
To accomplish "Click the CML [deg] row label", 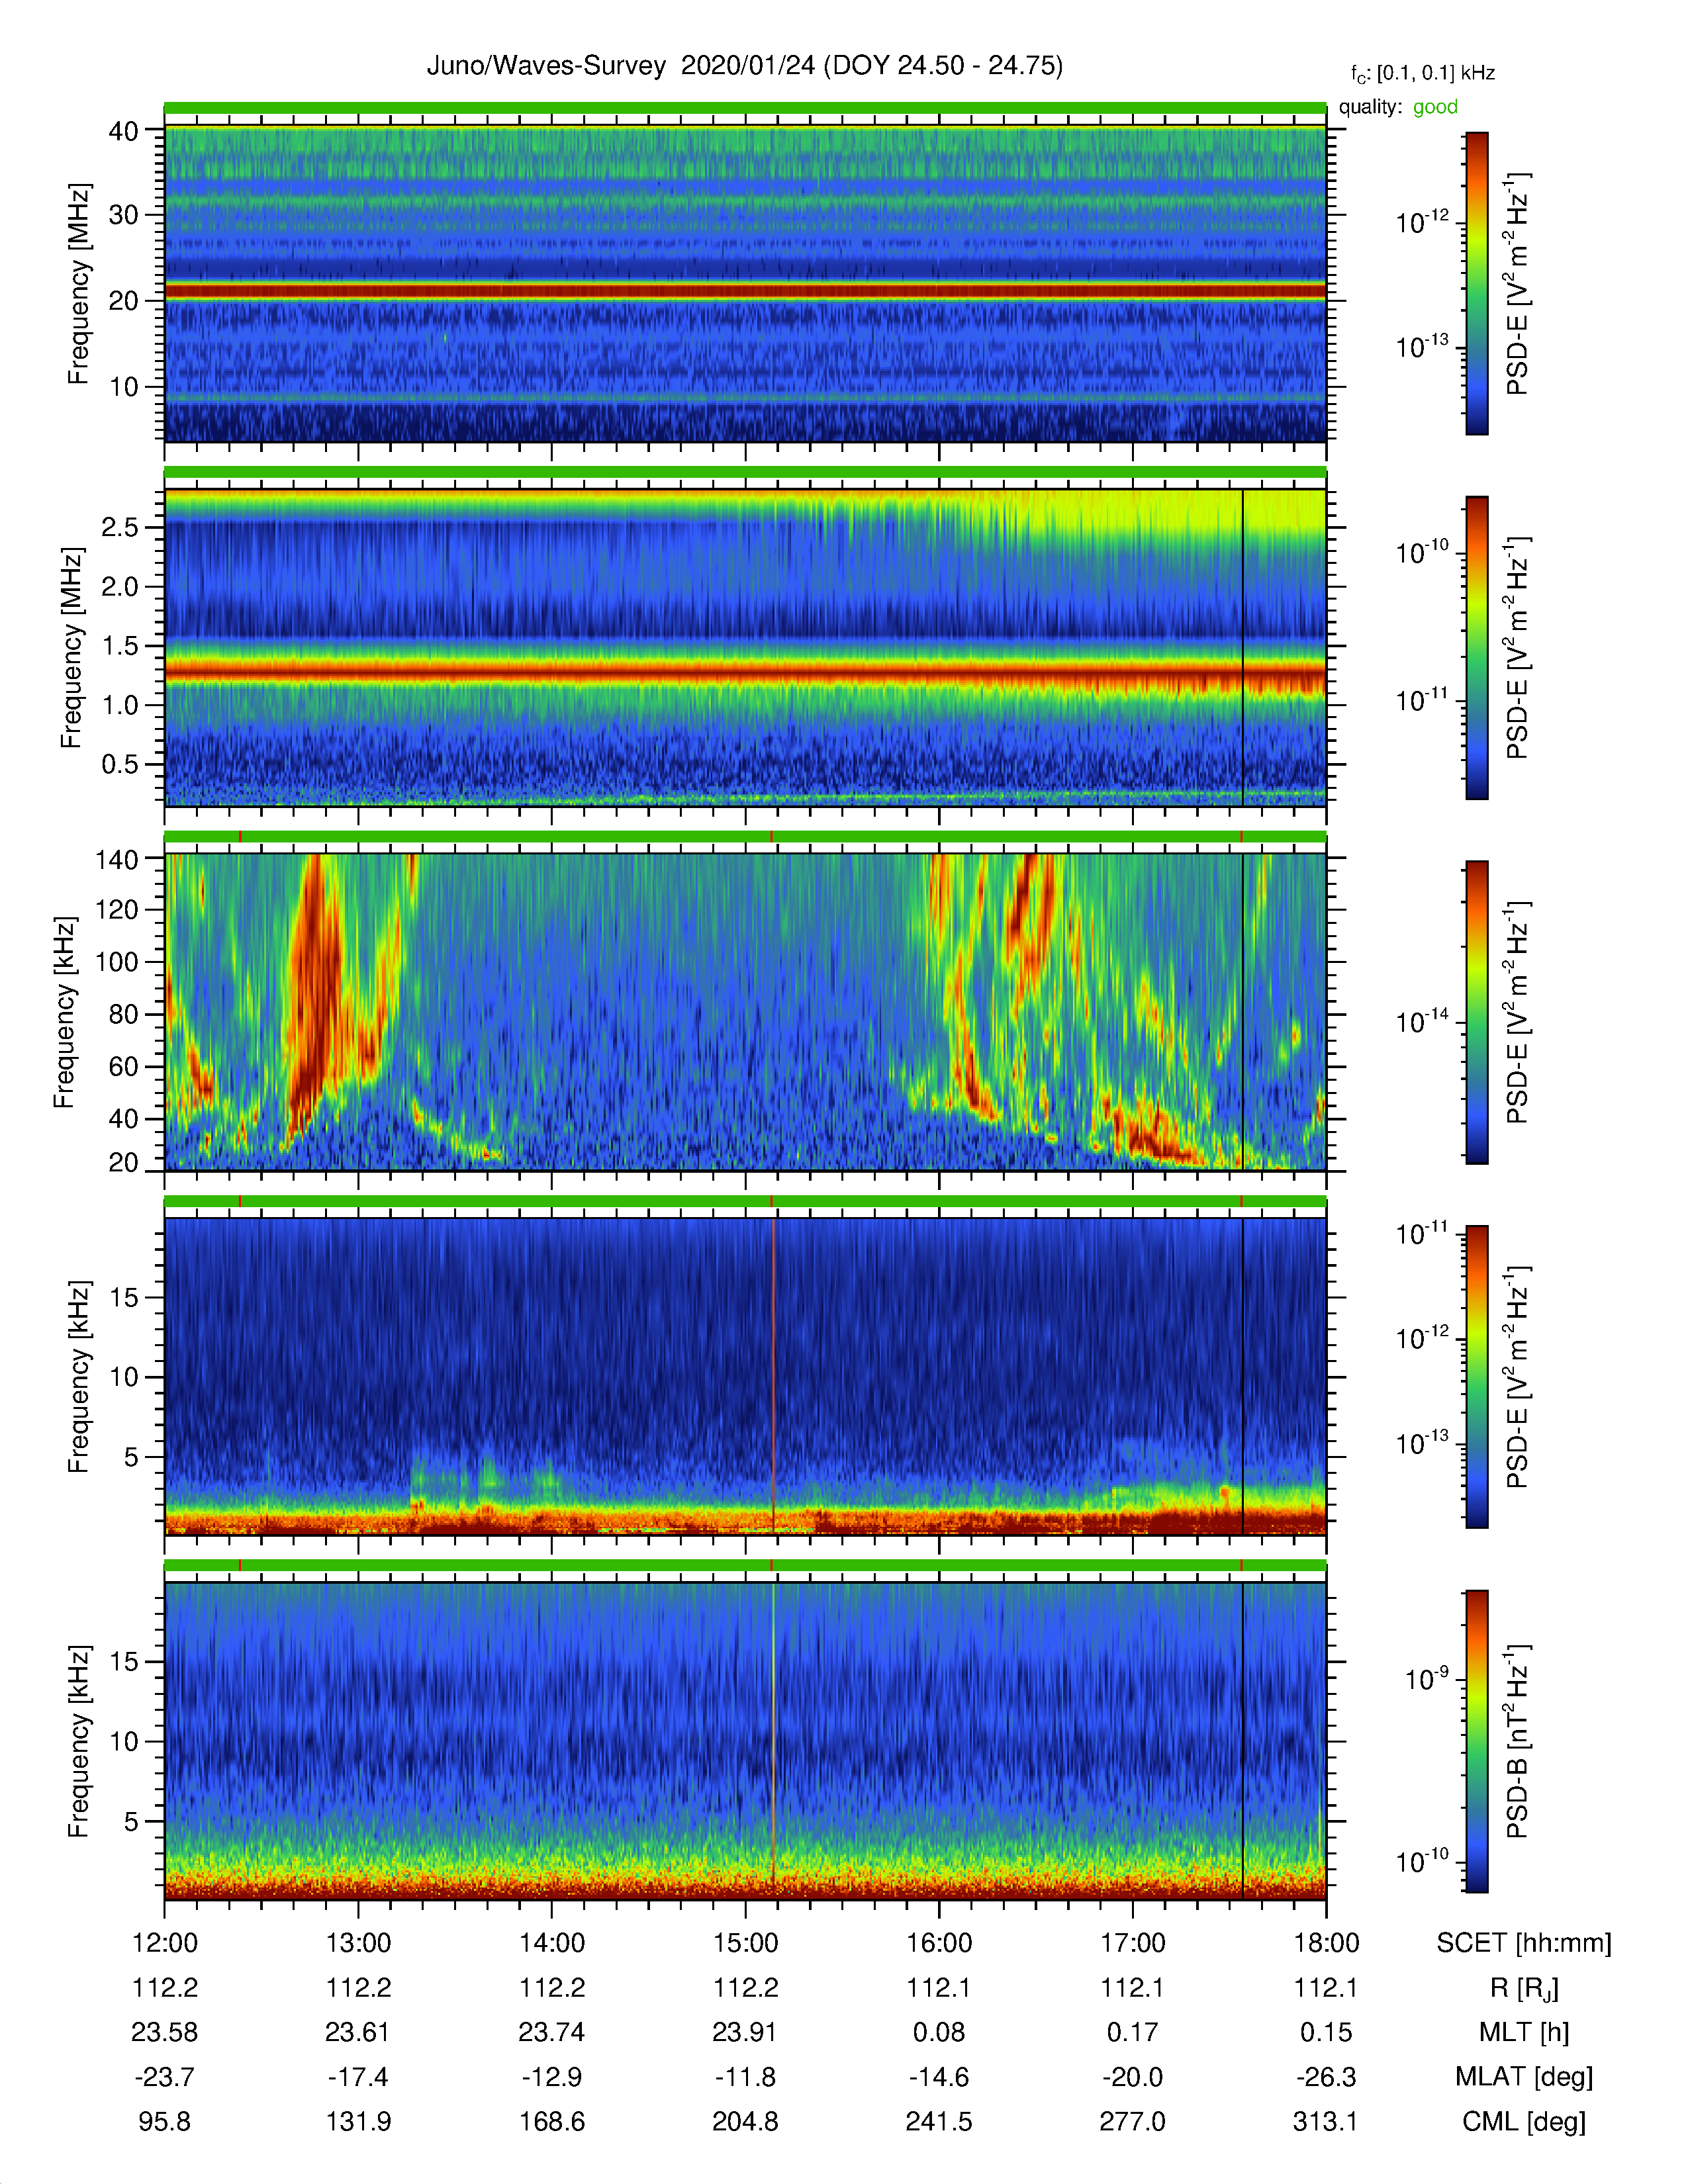I will coord(1524,2121).
